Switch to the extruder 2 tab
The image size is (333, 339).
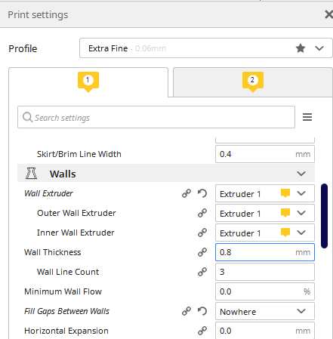[253, 82]
